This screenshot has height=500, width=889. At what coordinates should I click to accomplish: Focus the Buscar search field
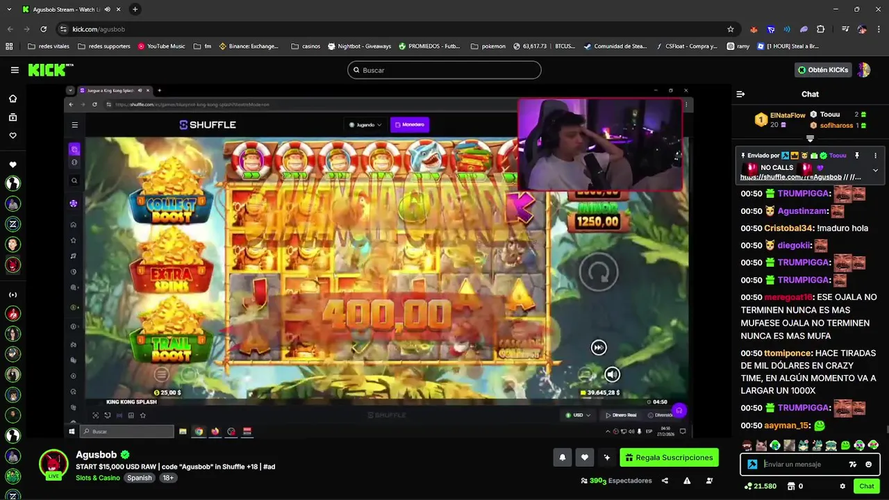444,70
